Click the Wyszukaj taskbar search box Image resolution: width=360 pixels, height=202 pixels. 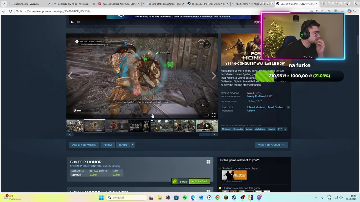click(x=127, y=198)
